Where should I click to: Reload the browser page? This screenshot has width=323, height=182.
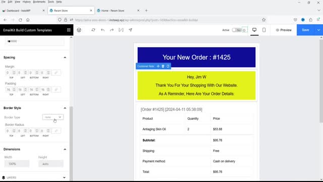(20, 20)
